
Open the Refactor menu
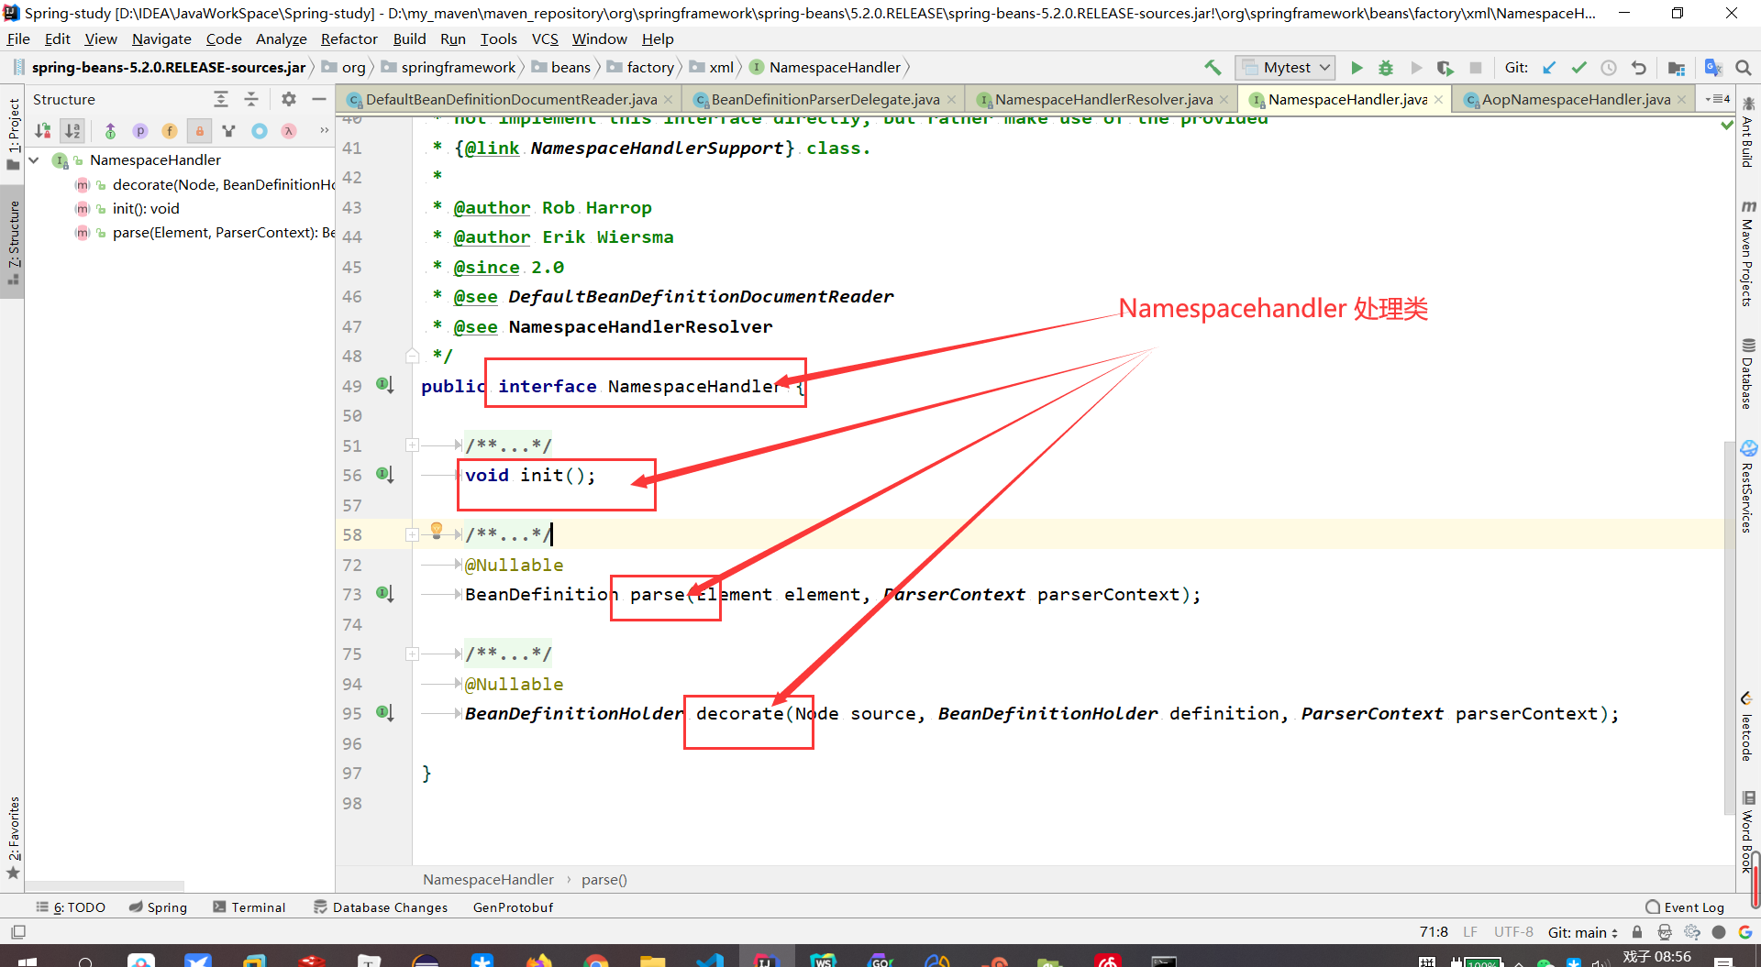click(x=349, y=38)
